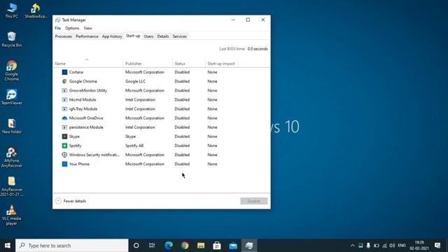Screen dimensions: 448x252
Task: Click the hkcmd Module row icon
Action: tap(64, 99)
